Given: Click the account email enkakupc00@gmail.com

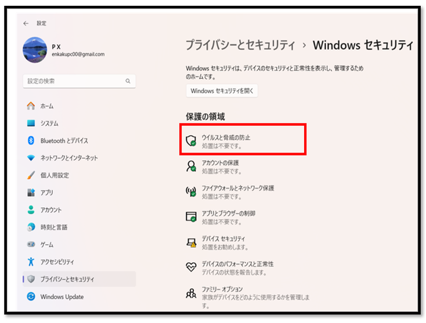Looking at the screenshot, I should tap(78, 54).
